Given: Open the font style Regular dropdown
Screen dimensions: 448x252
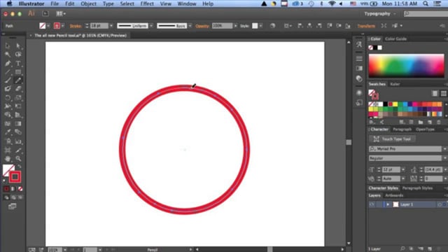Looking at the screenshot, I should click(x=444, y=158).
